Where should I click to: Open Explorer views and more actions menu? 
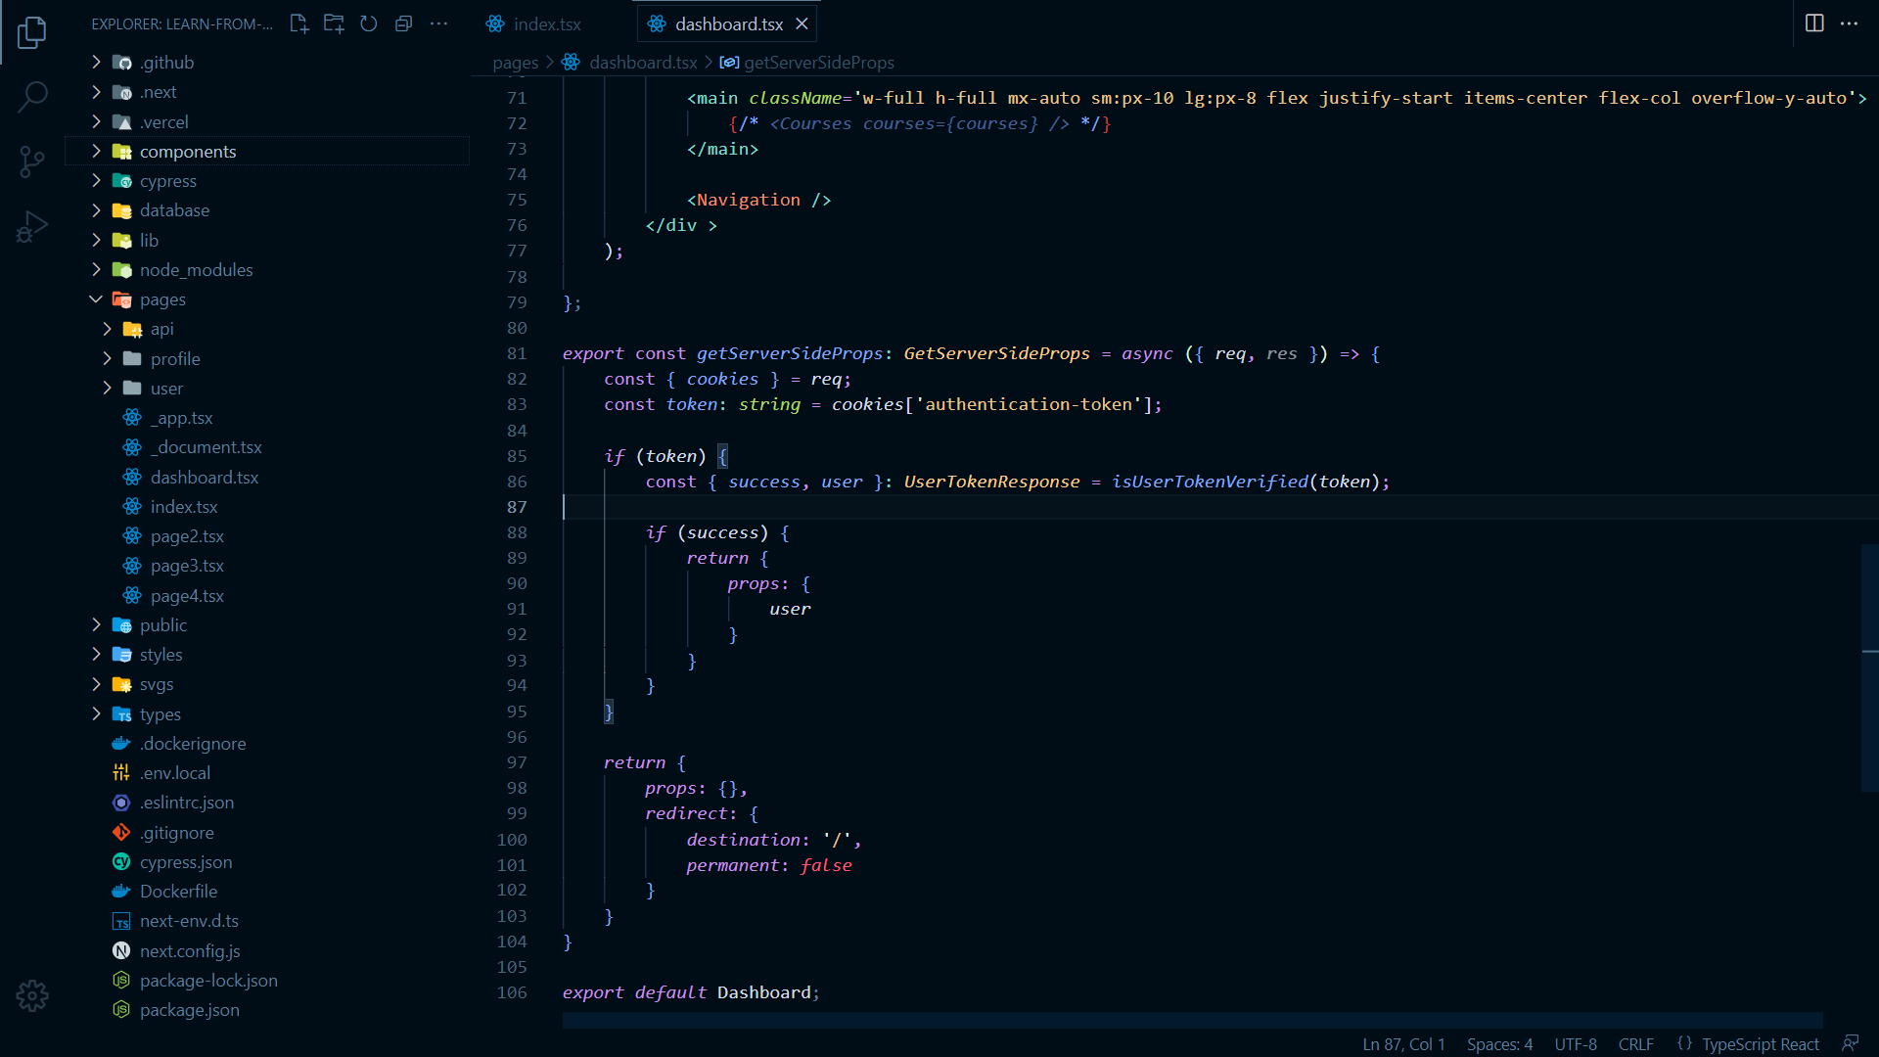(x=438, y=23)
